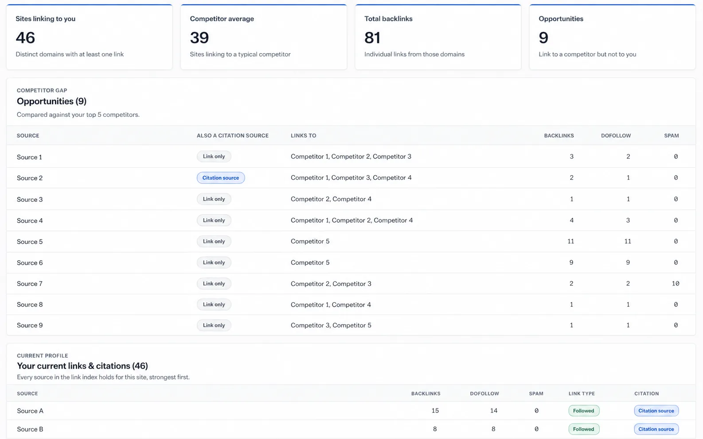Click 'Your current links & citations (46)' heading
703x439 pixels.
[x=82, y=366]
